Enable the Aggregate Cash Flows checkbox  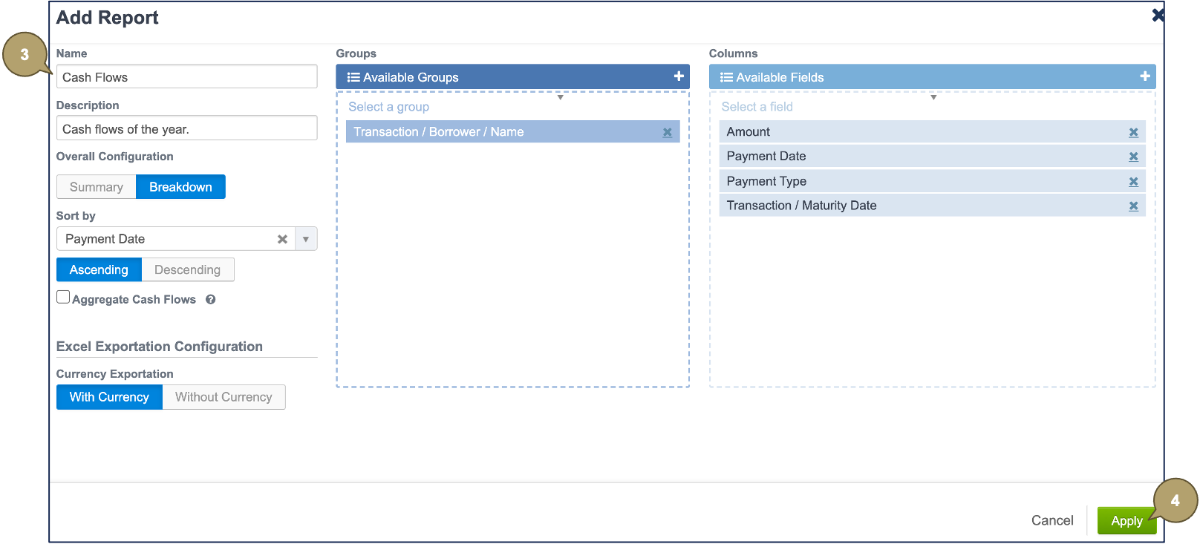pyautogui.click(x=64, y=298)
